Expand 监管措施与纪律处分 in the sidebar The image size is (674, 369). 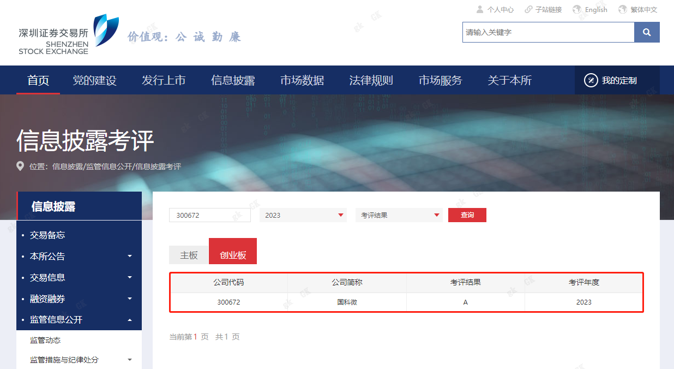(129, 360)
